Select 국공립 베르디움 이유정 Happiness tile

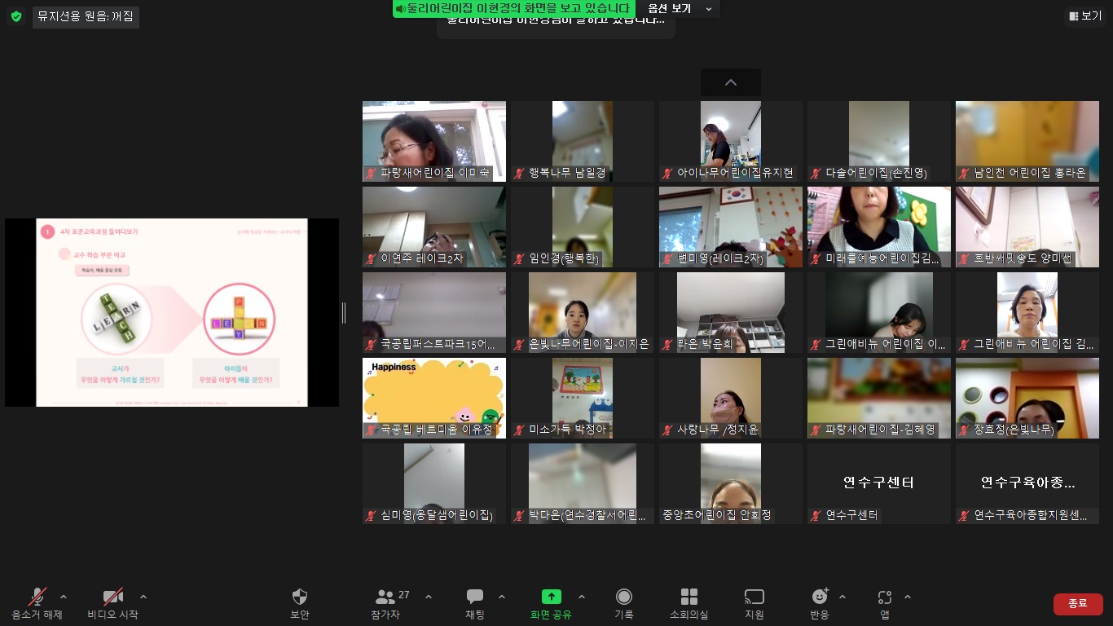[434, 398]
